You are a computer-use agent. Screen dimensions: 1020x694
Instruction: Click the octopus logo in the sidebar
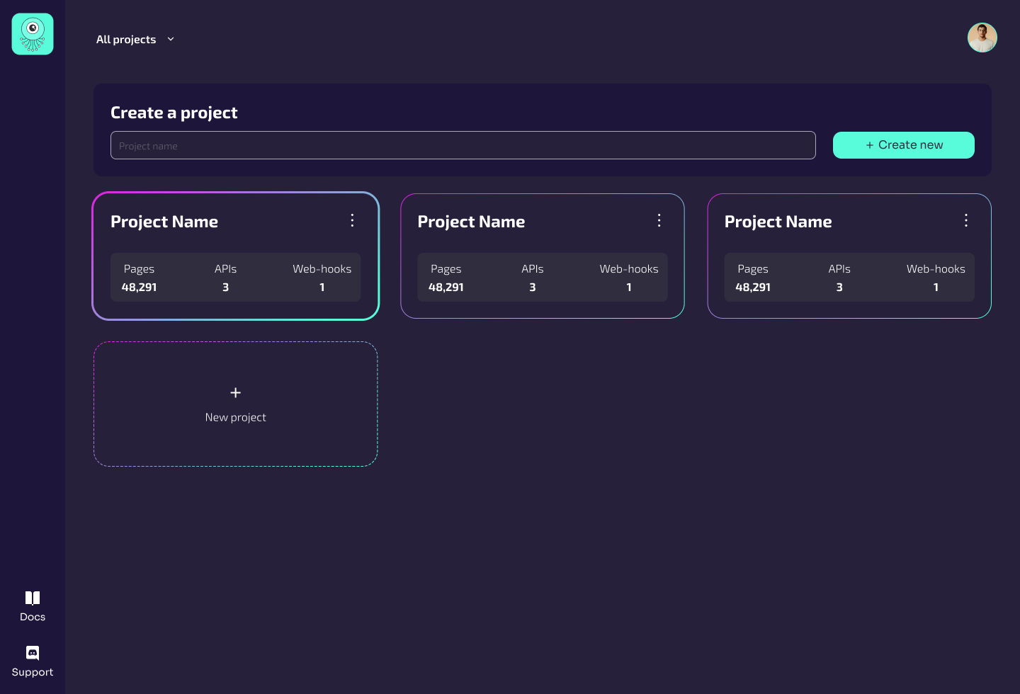tap(33, 34)
